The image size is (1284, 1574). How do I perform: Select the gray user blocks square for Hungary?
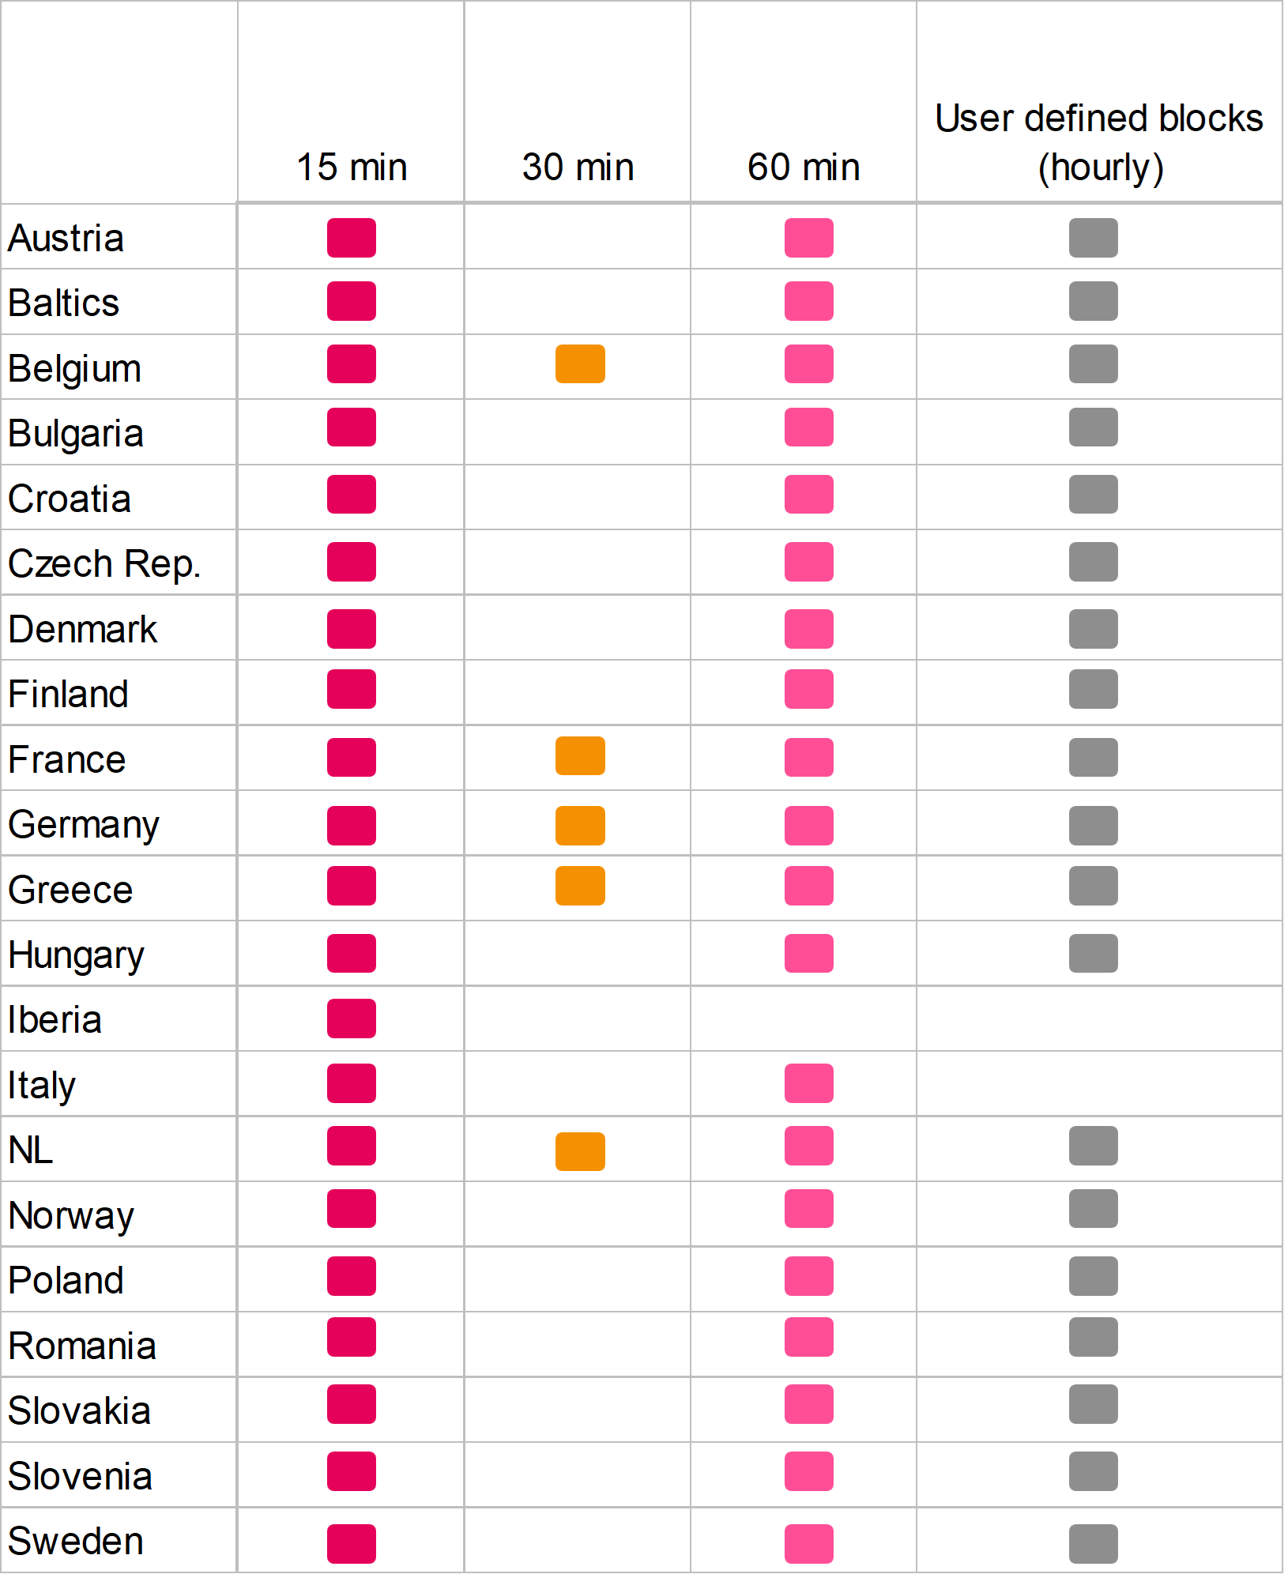tap(1093, 953)
